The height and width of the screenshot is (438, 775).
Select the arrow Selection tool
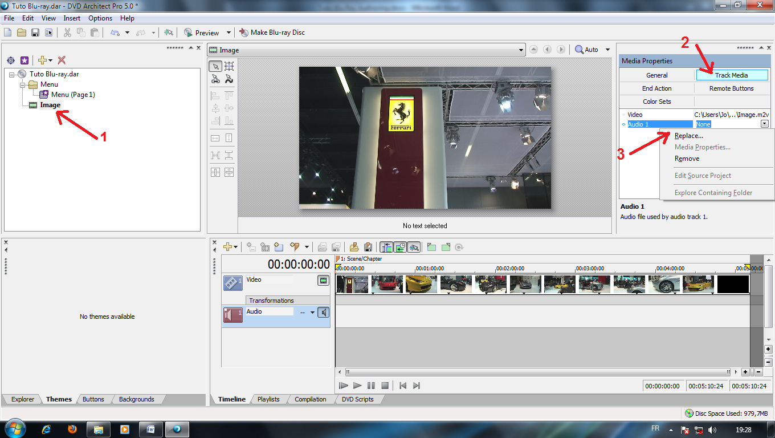pos(215,66)
